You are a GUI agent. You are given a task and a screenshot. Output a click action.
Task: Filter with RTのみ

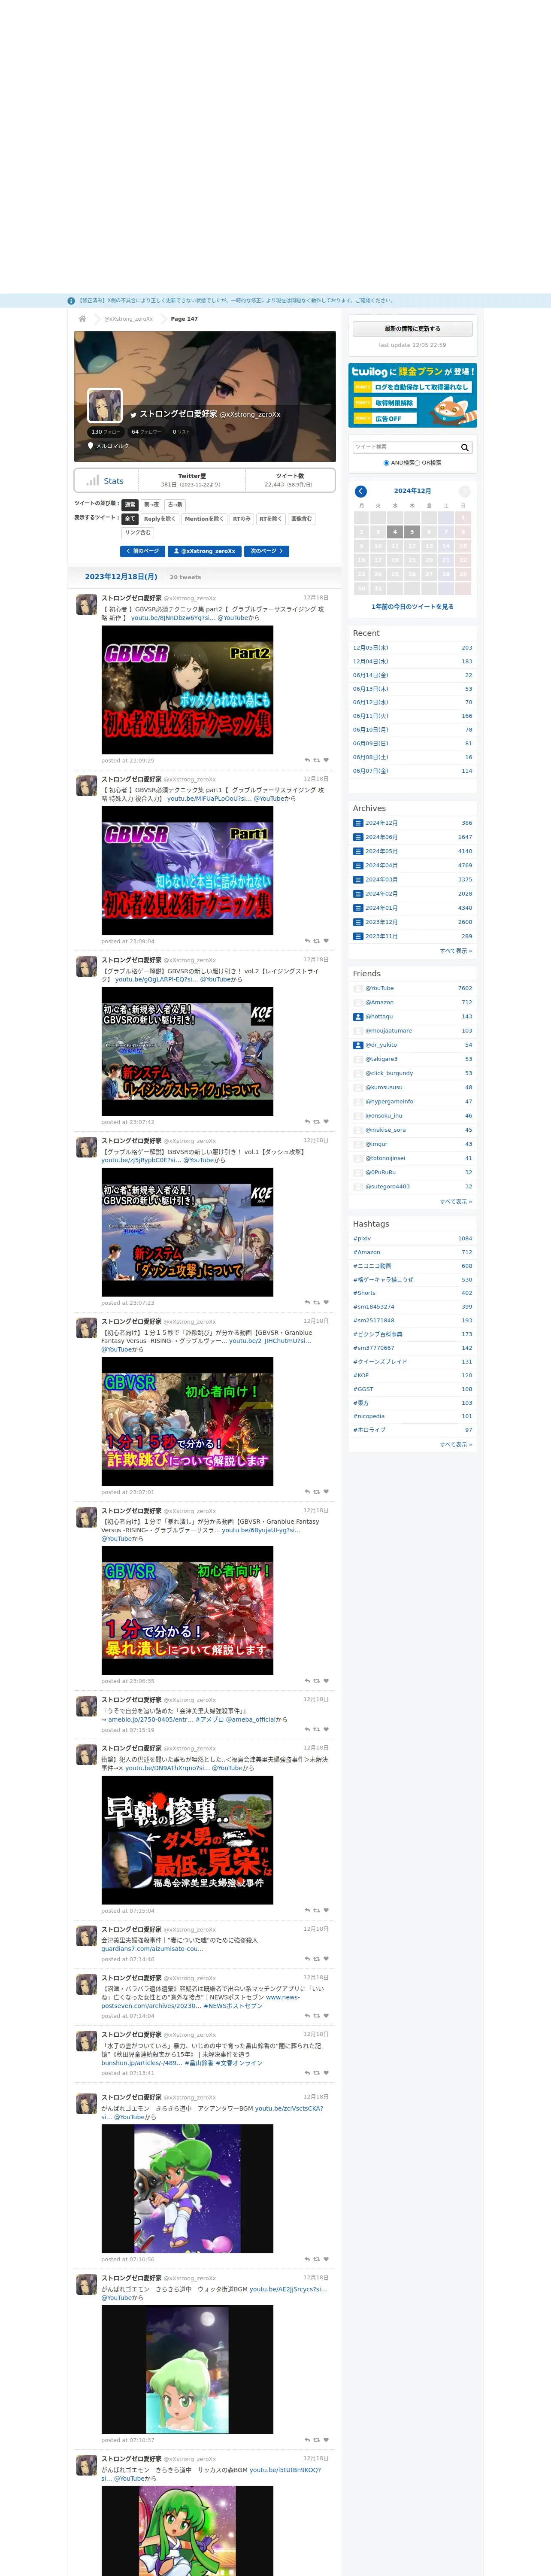point(241,519)
